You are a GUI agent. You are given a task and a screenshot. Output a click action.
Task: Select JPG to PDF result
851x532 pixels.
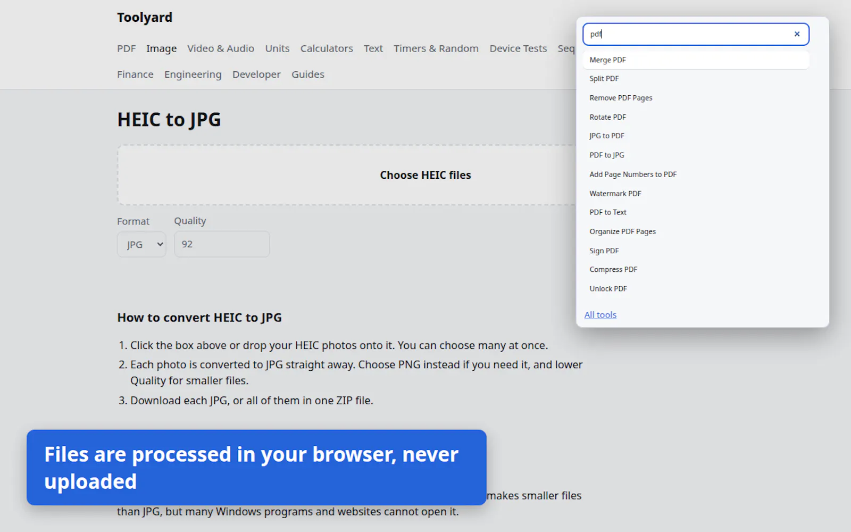pyautogui.click(x=696, y=136)
